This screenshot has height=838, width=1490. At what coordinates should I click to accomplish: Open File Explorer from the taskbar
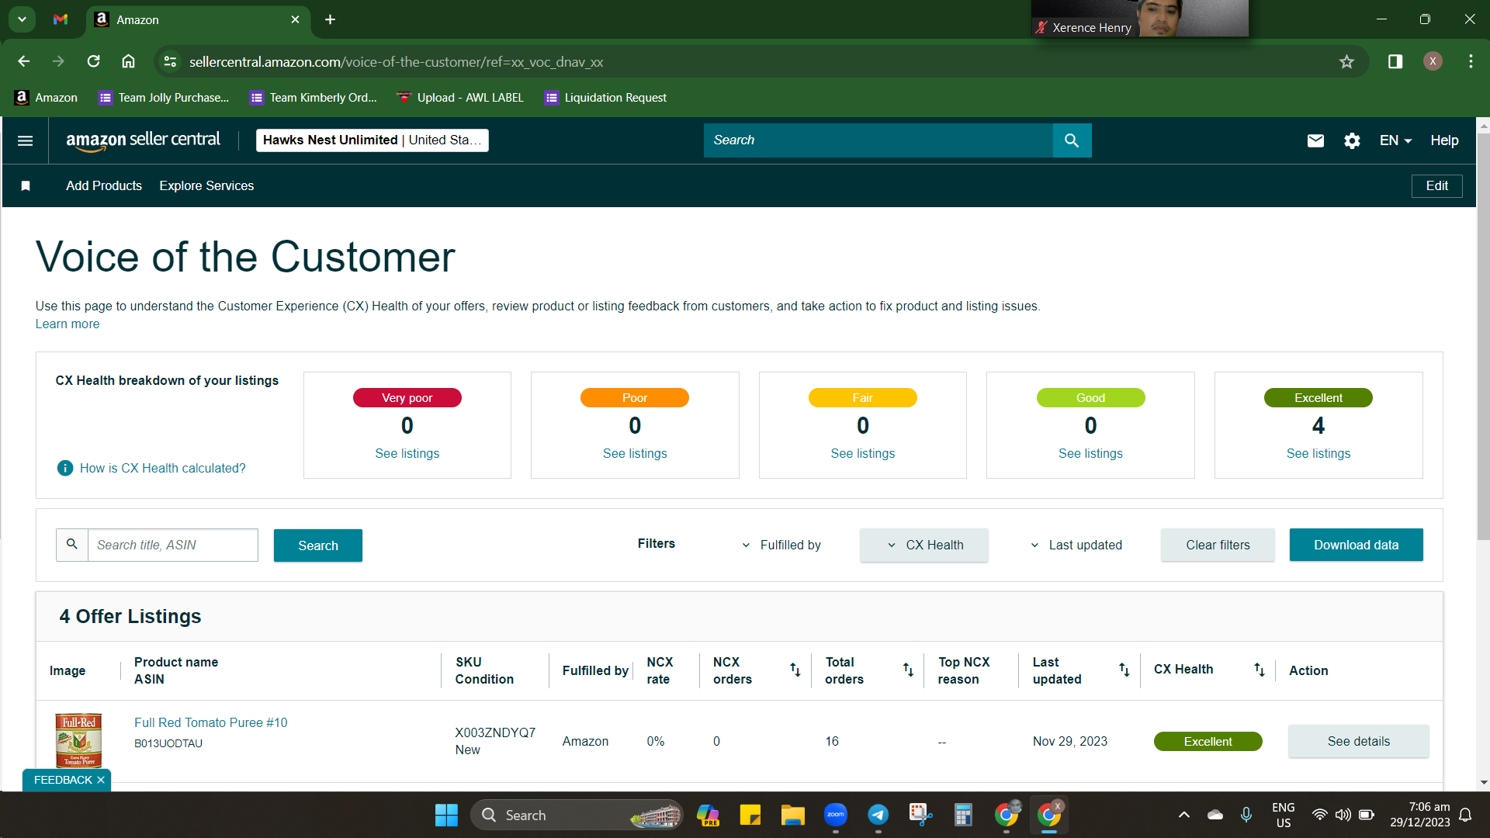(x=792, y=815)
